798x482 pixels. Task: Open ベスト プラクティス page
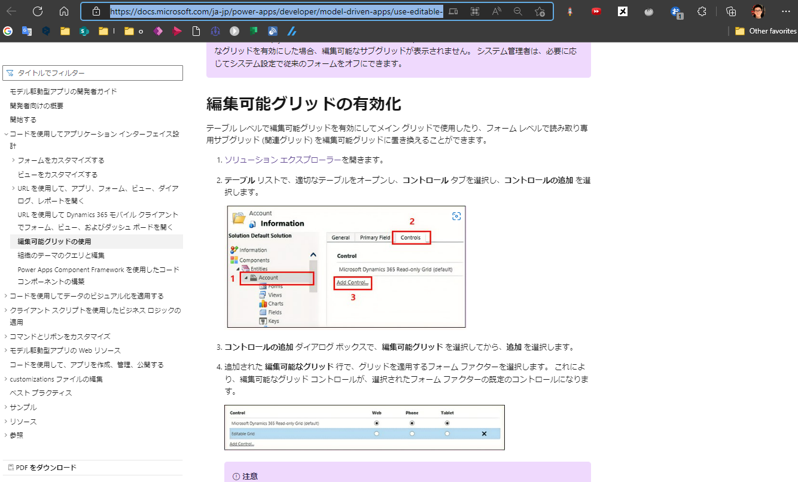click(41, 393)
